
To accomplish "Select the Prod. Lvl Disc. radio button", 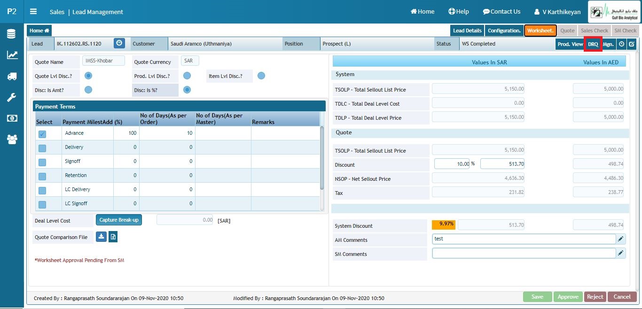I will point(187,76).
